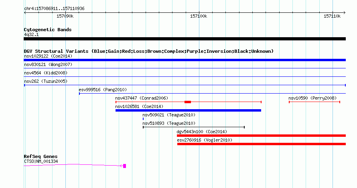Click the 157100k ruler tick label
The image size is (357, 188).
coord(199,16)
